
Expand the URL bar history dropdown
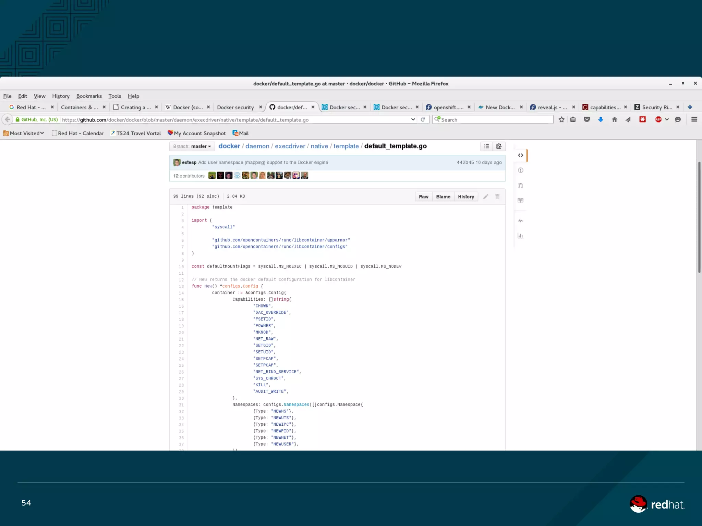[413, 120]
